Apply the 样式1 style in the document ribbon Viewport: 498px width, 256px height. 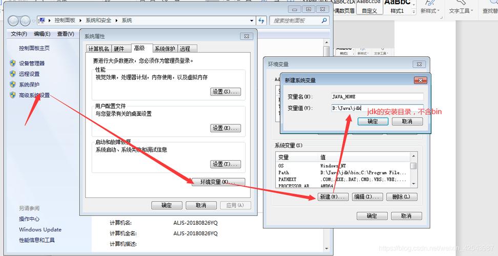(397, 7)
